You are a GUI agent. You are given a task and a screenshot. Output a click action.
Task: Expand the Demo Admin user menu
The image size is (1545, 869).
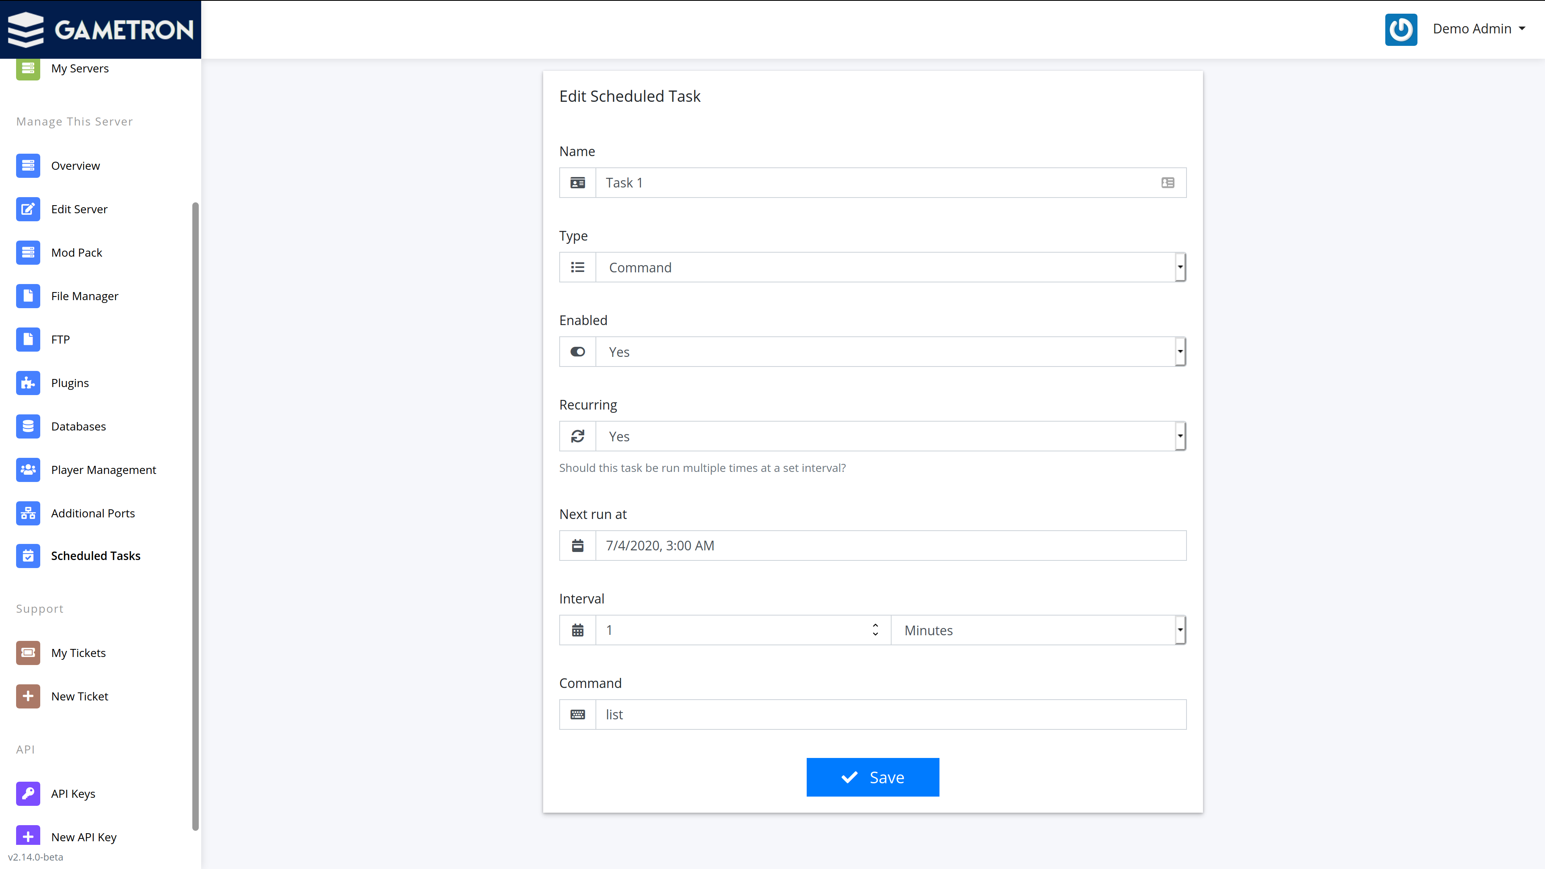click(1479, 29)
